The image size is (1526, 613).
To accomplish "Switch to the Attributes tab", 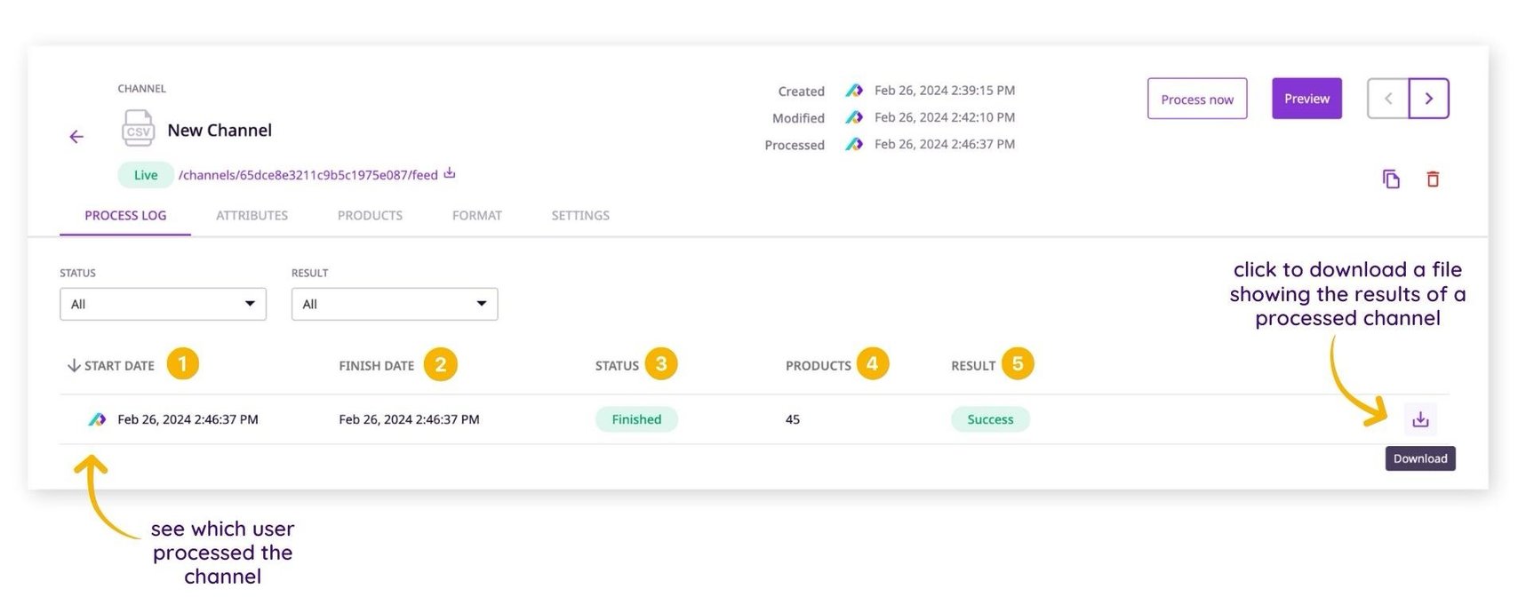I will point(252,216).
